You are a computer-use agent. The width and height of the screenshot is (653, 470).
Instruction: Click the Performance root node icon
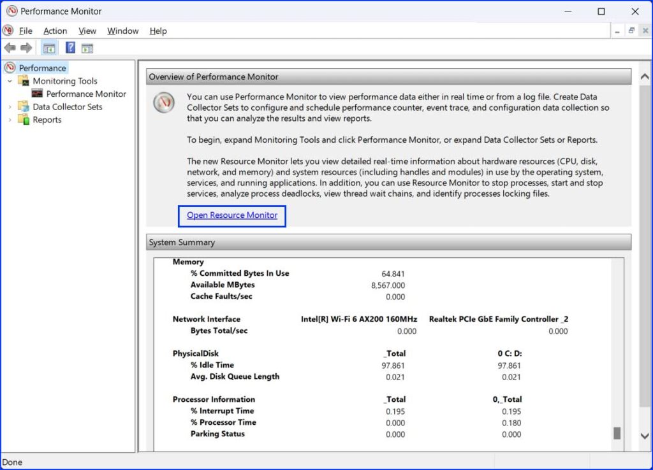(x=10, y=68)
